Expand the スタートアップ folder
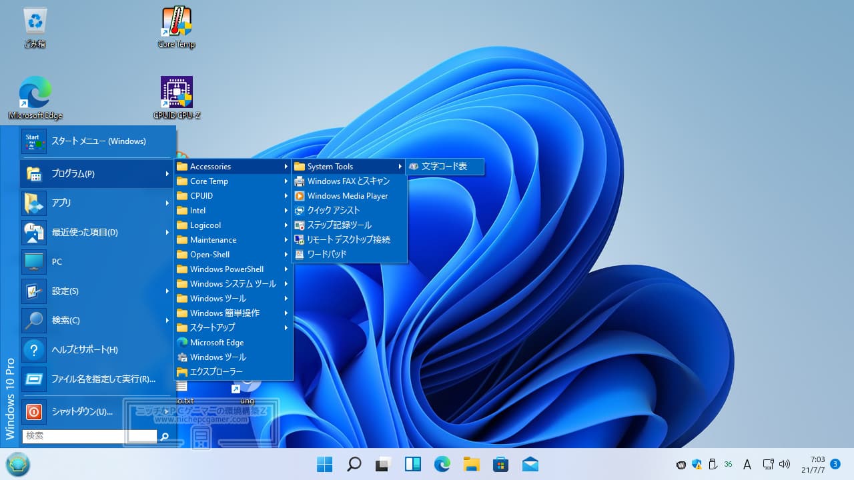The height and width of the screenshot is (480, 854). [234, 327]
